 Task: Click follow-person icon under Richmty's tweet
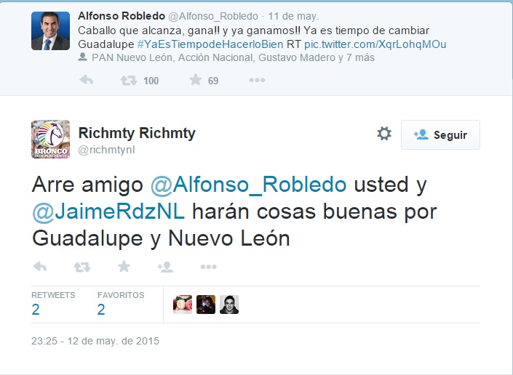coord(165,267)
